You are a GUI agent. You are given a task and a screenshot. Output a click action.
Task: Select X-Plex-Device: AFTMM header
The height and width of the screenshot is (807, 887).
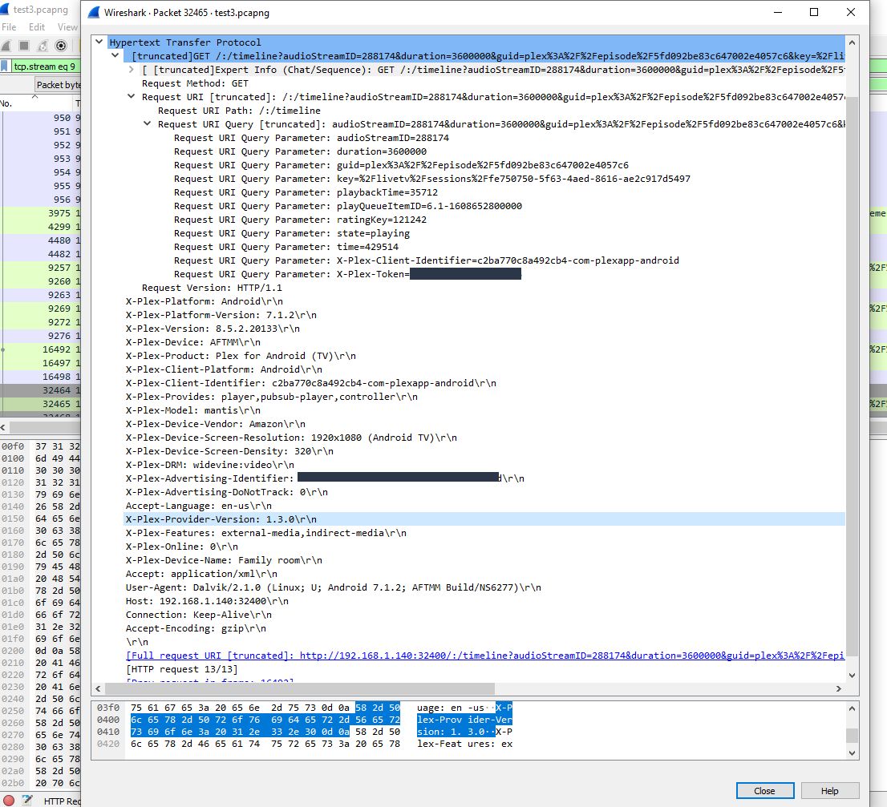point(193,342)
